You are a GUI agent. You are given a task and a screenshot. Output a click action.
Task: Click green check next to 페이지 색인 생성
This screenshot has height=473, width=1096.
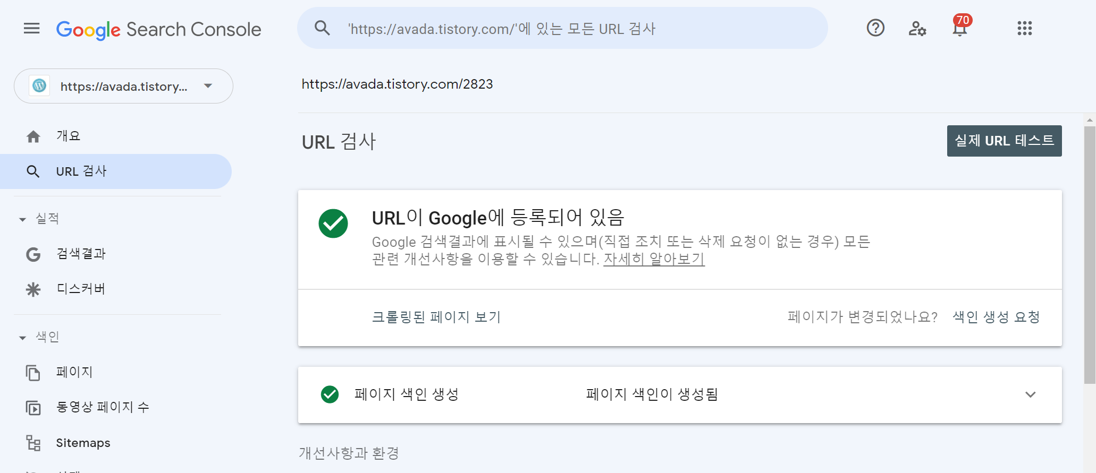330,394
